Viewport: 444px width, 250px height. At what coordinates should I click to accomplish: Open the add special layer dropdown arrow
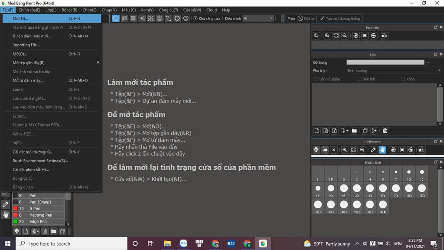(347, 131)
